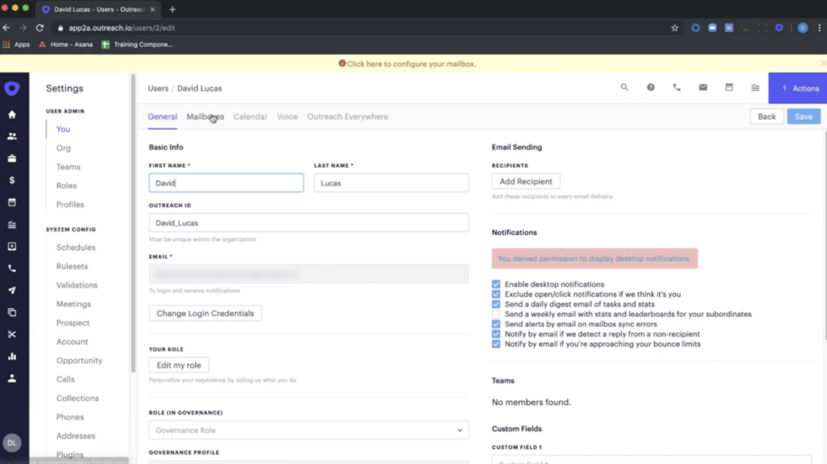Click Edit my role button
The image size is (827, 464).
point(178,365)
